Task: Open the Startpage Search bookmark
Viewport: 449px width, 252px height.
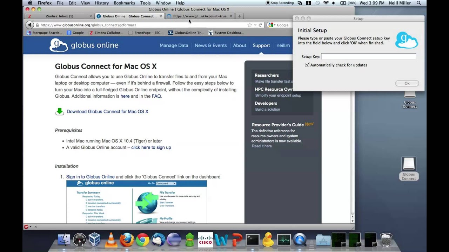Action: pyautogui.click(x=45, y=33)
